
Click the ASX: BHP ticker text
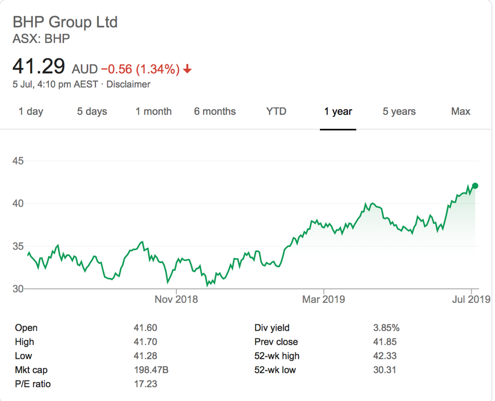coord(41,39)
